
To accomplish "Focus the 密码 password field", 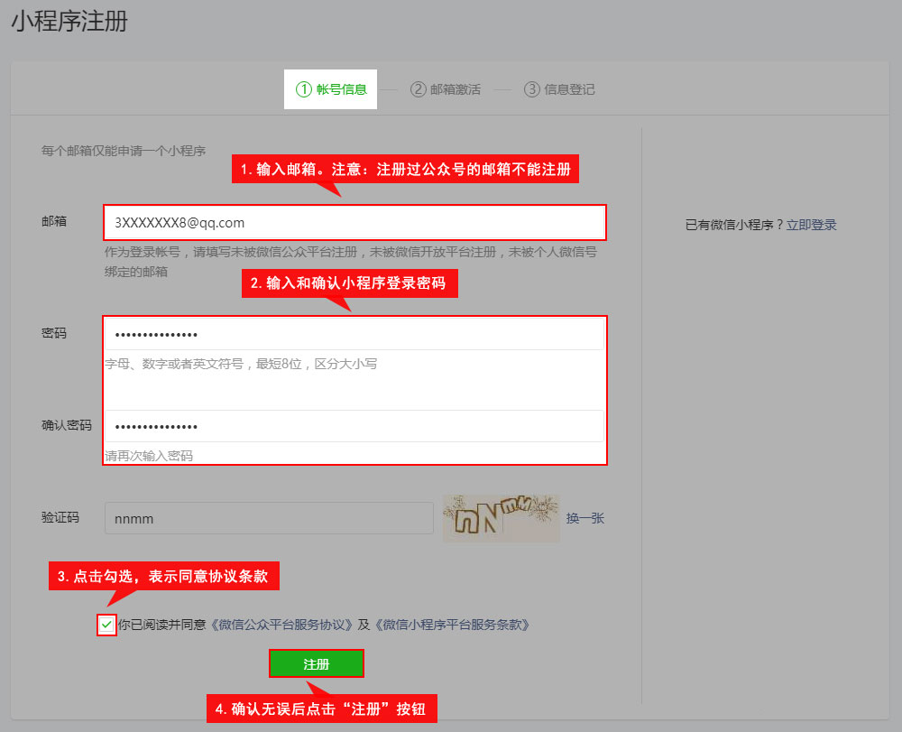I will click(x=354, y=334).
